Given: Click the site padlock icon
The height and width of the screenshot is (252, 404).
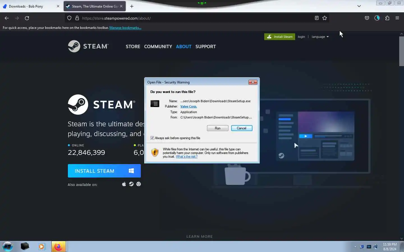Looking at the screenshot, I should click(77, 18).
